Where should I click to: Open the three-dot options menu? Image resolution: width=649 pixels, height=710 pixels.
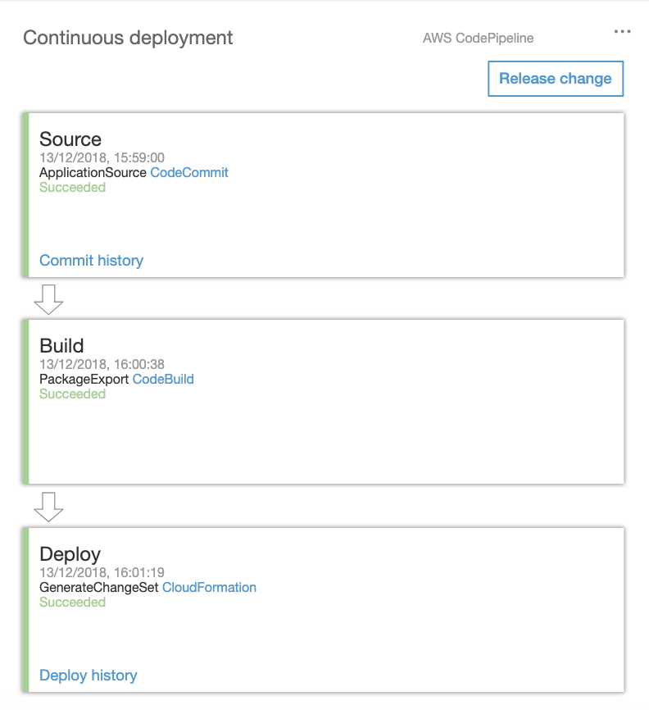622,31
